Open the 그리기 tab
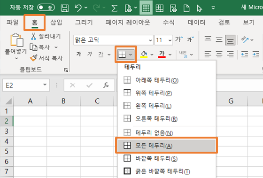263x178 pixels. [x=84, y=23]
